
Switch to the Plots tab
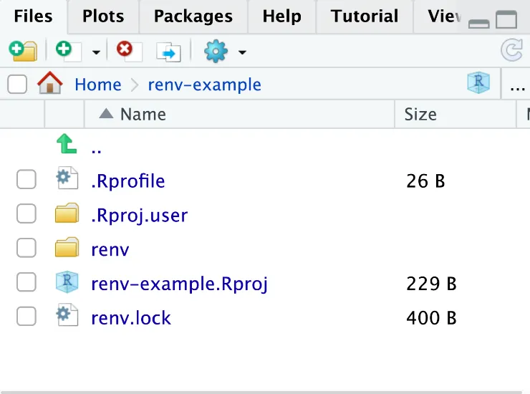point(102,16)
